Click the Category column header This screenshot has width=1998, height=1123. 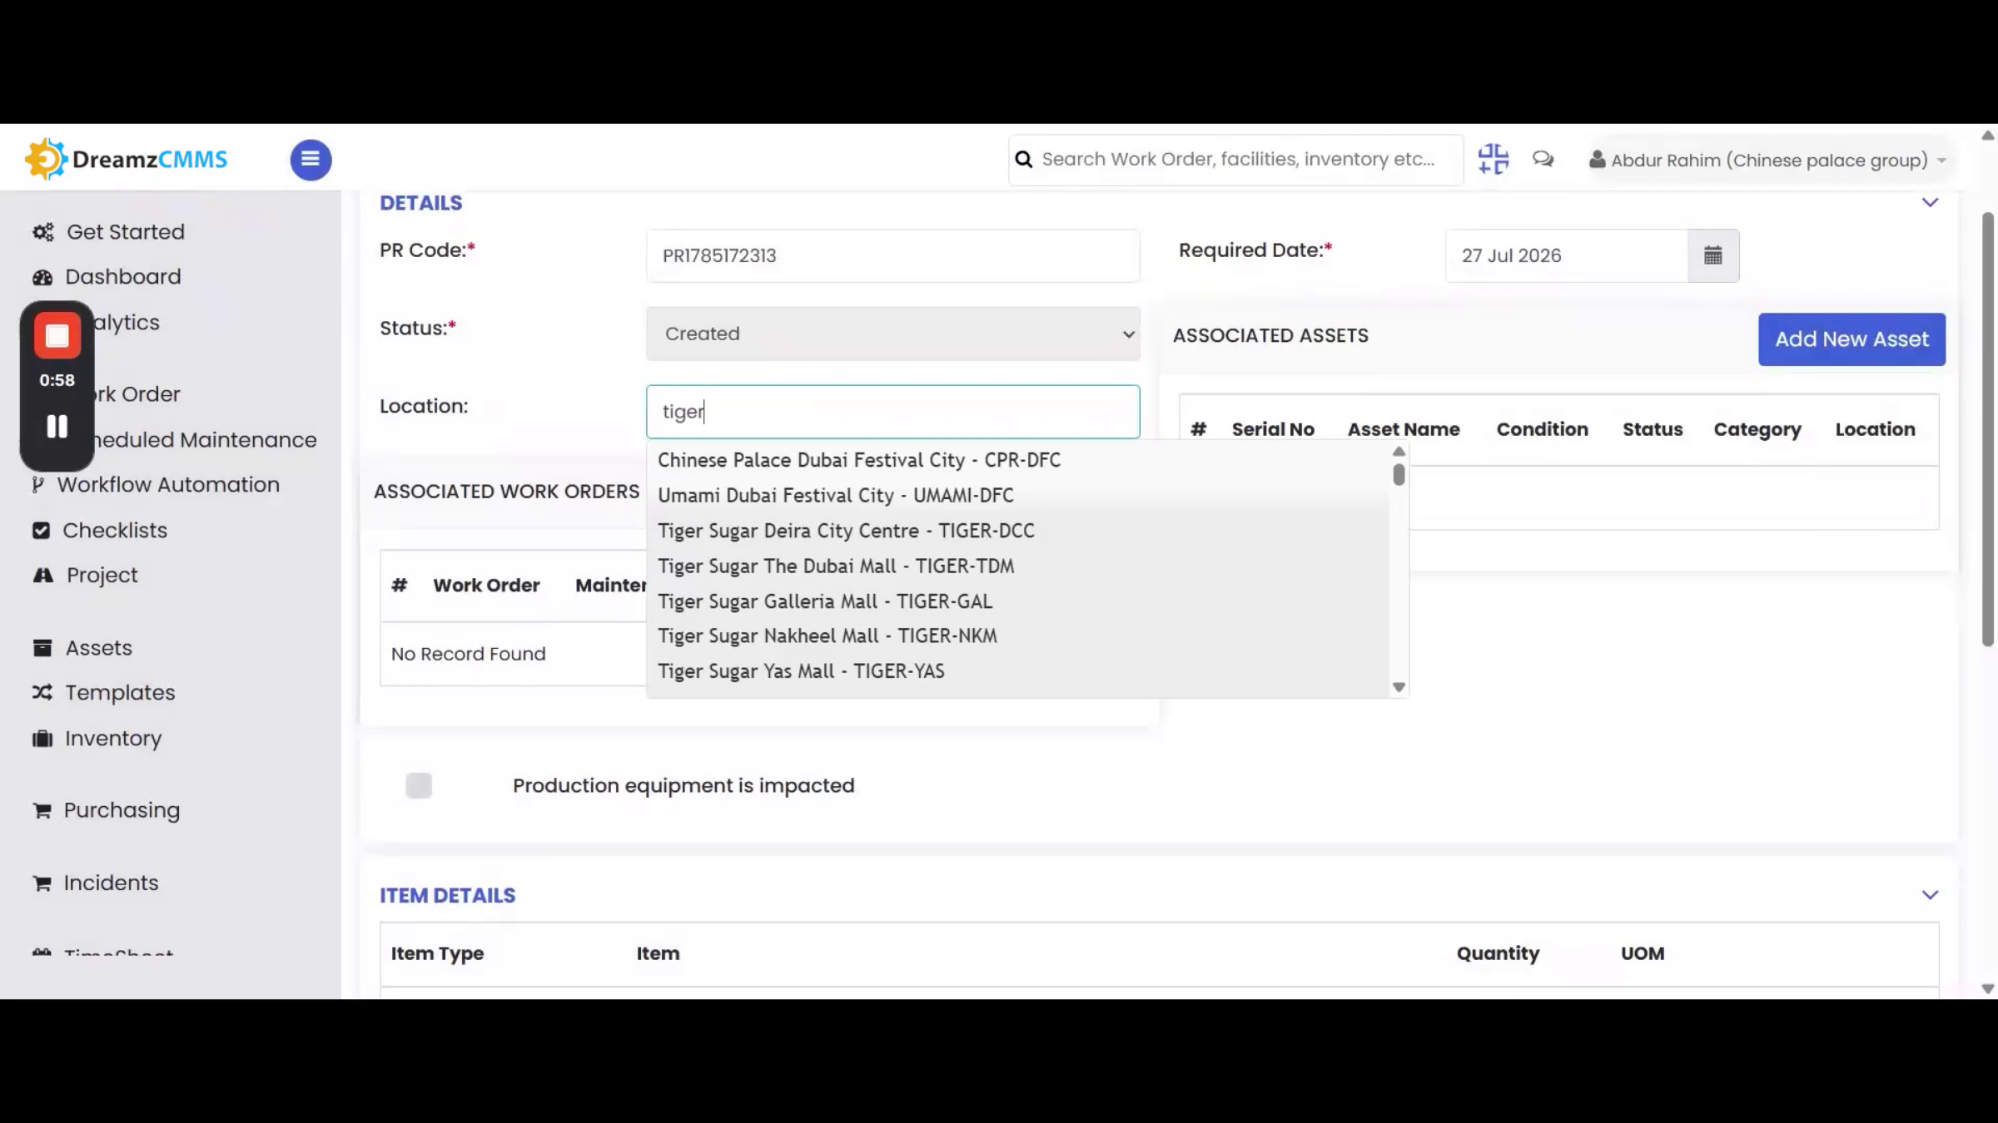pyautogui.click(x=1757, y=430)
